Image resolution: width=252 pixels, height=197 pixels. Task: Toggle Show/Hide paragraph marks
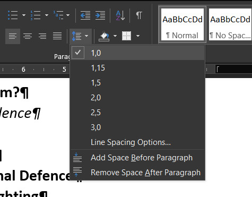pyautogui.click(x=139, y=15)
